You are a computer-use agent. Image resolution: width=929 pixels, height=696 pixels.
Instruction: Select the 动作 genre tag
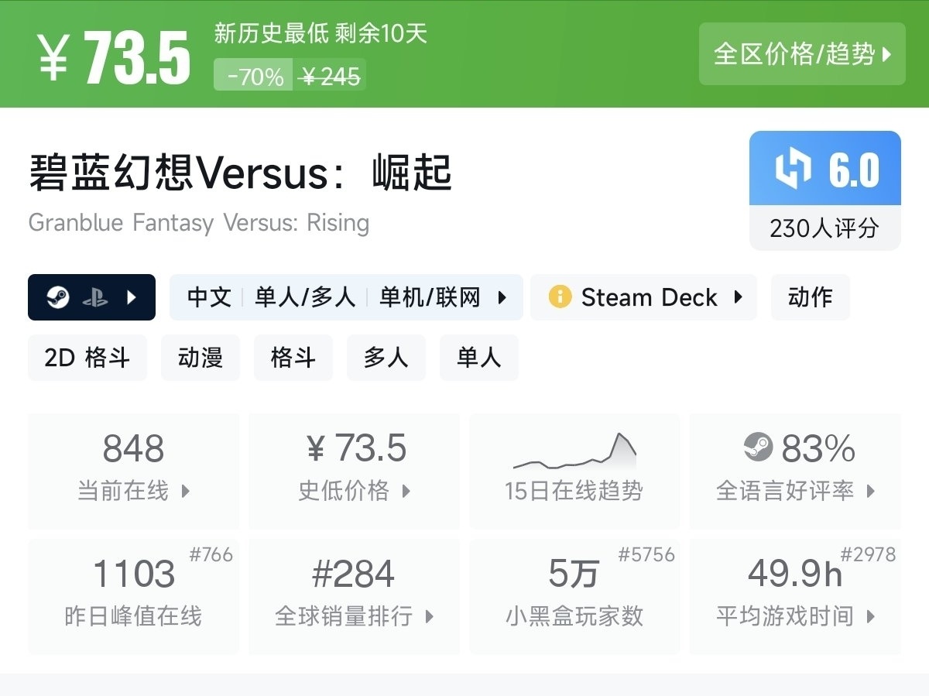pos(810,297)
